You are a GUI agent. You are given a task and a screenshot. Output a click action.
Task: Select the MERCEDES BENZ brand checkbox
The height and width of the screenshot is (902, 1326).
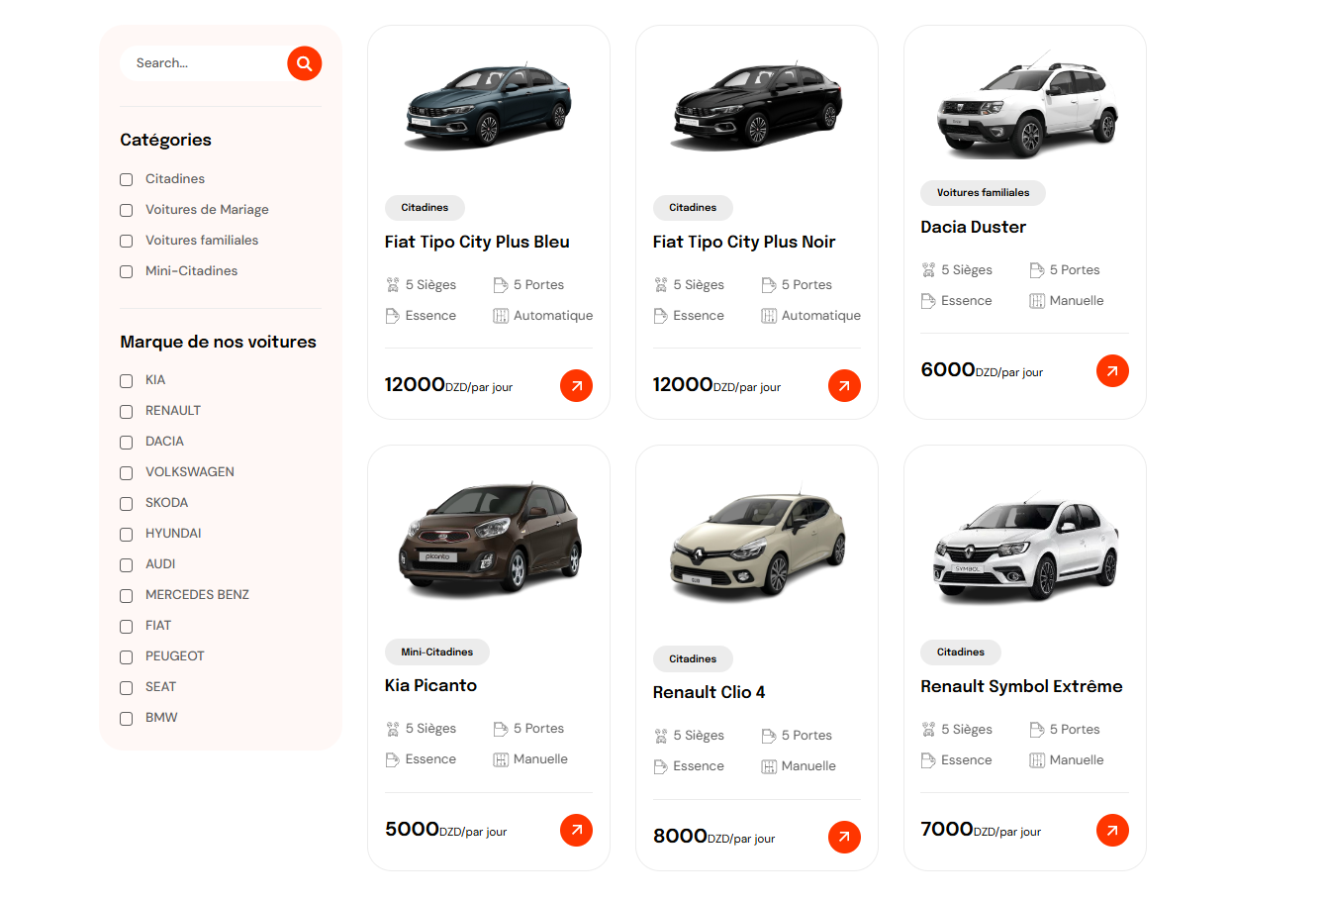pyautogui.click(x=127, y=595)
